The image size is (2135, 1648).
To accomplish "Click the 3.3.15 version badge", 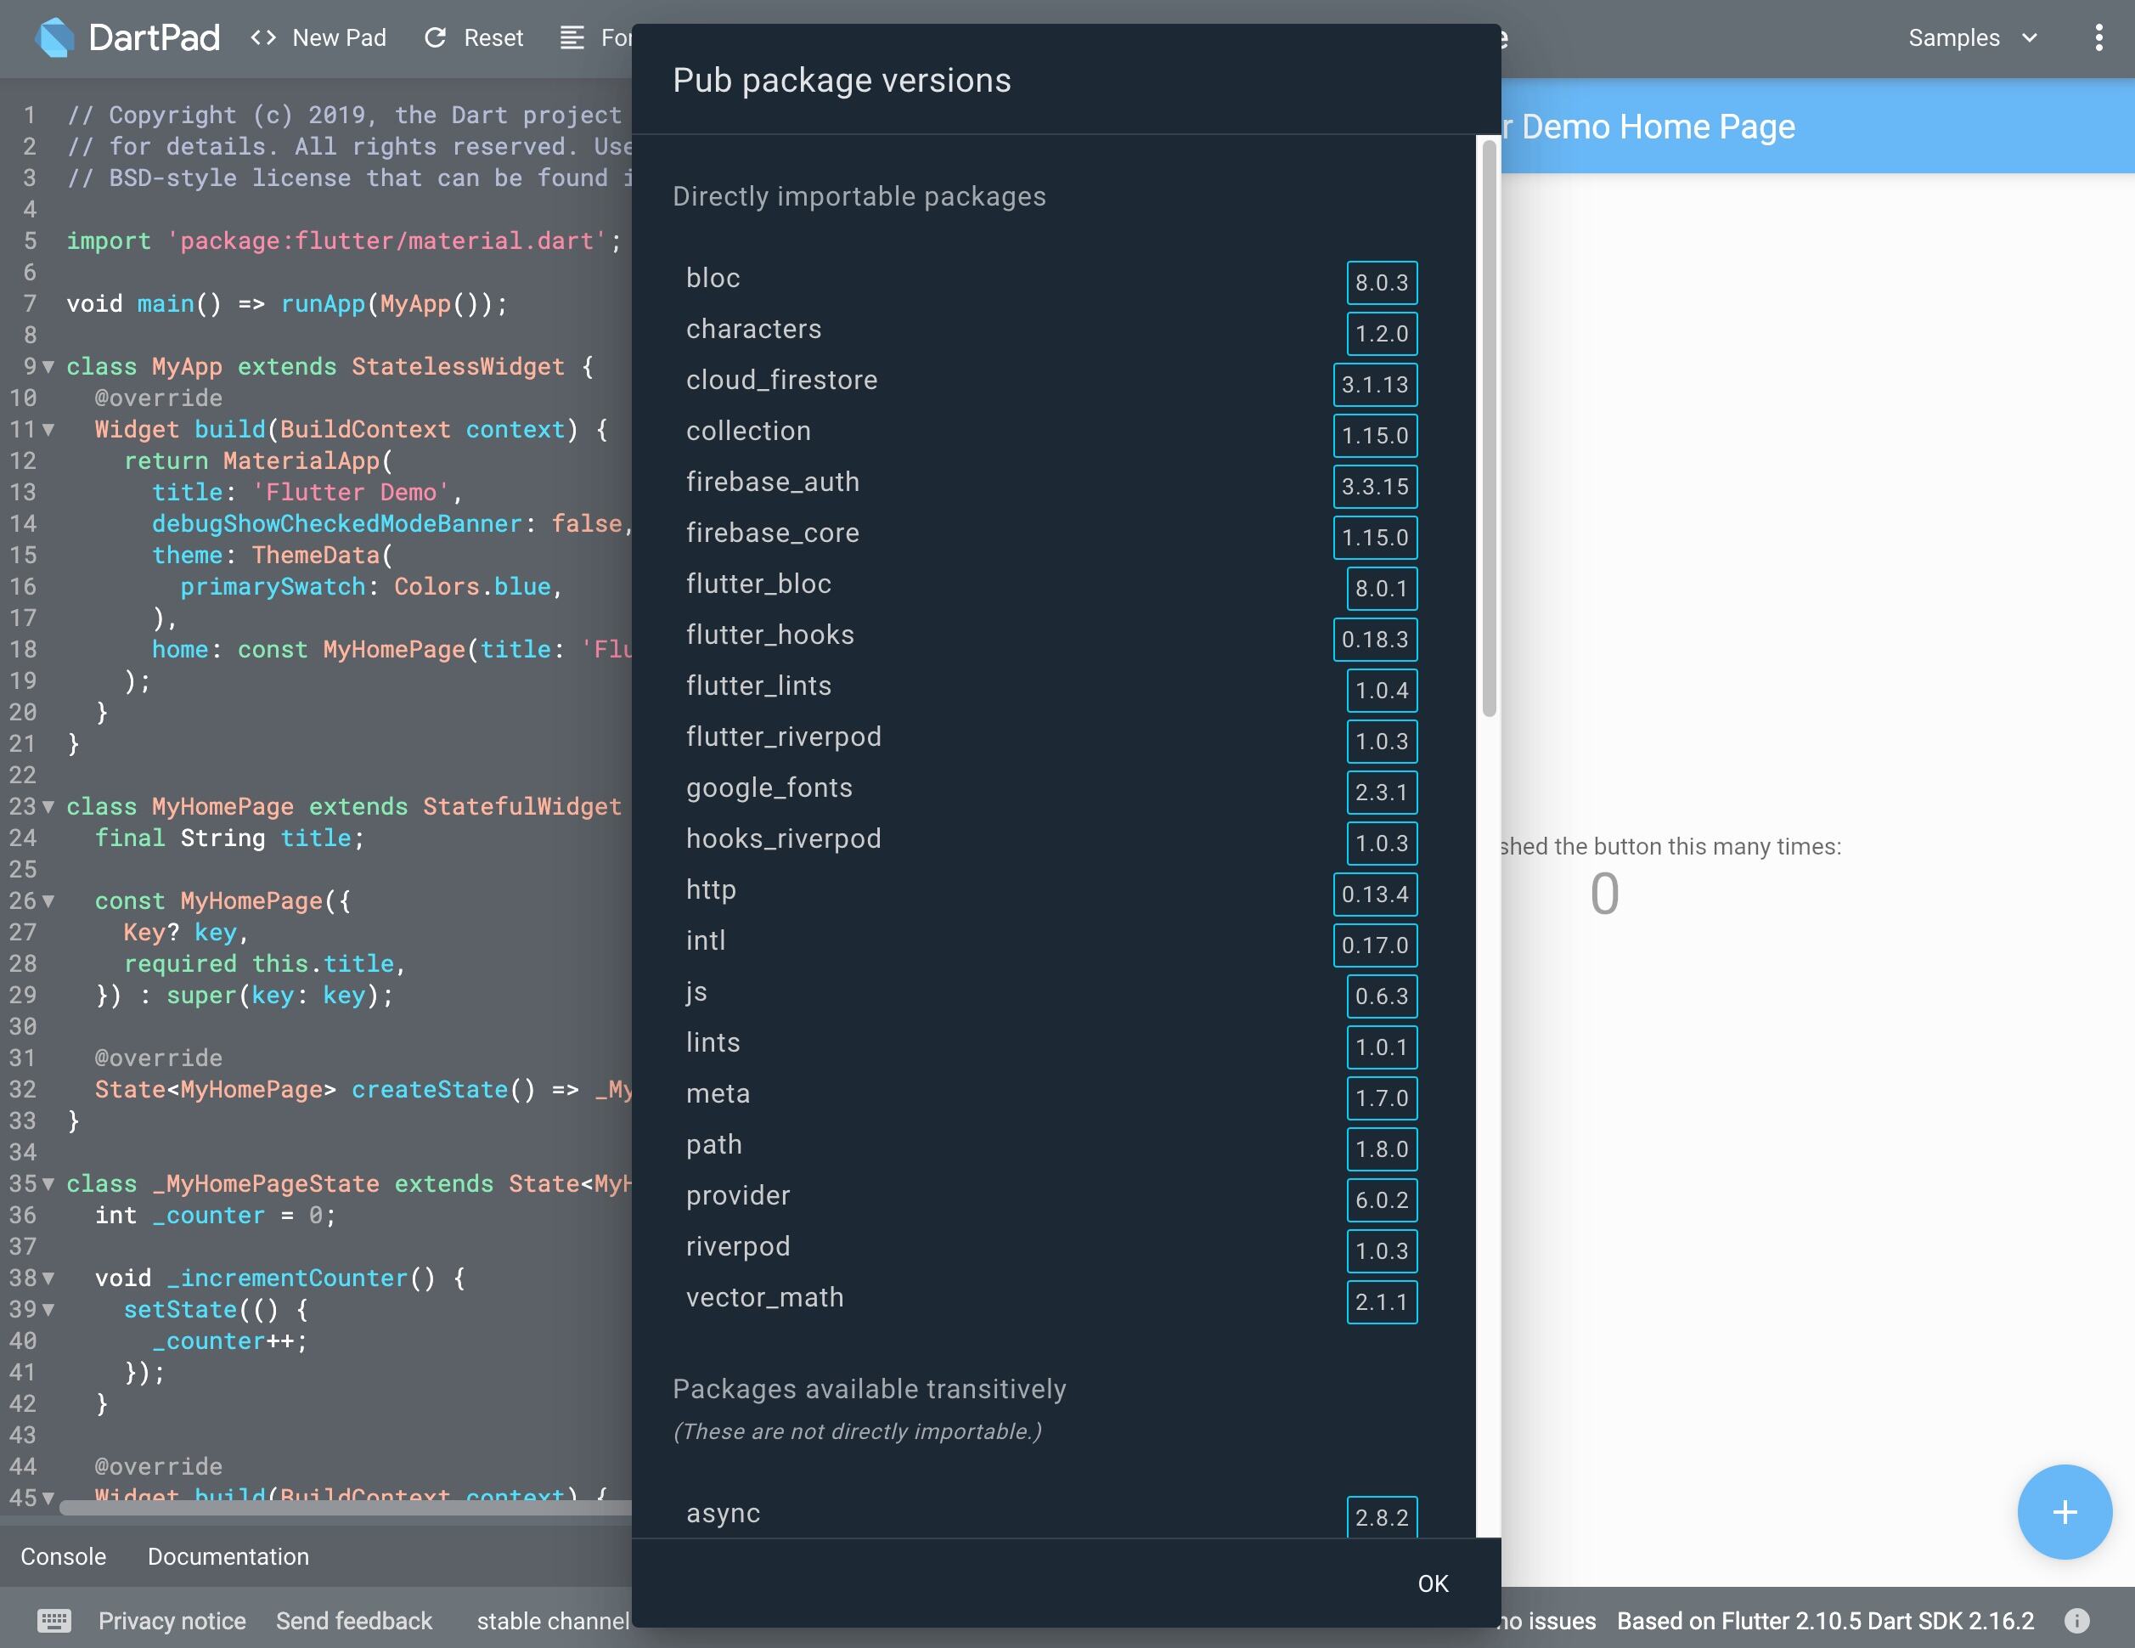I will pyautogui.click(x=1374, y=486).
